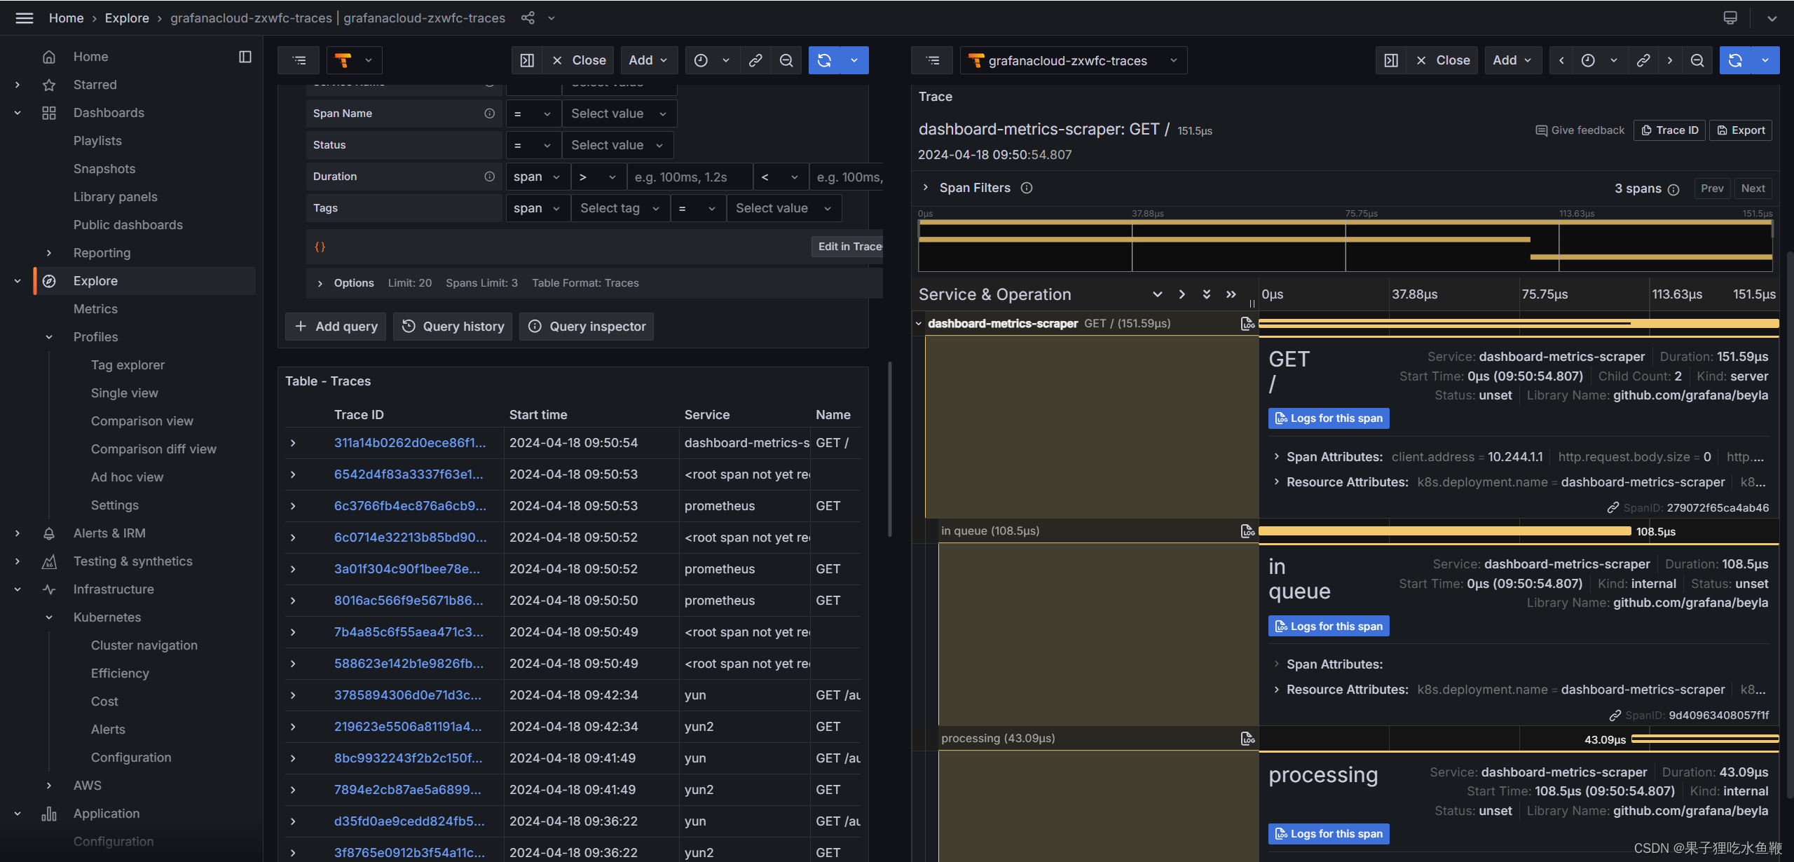This screenshot has height=862, width=1794.
Task: Run query with refresh icon in left pane
Action: (x=825, y=60)
